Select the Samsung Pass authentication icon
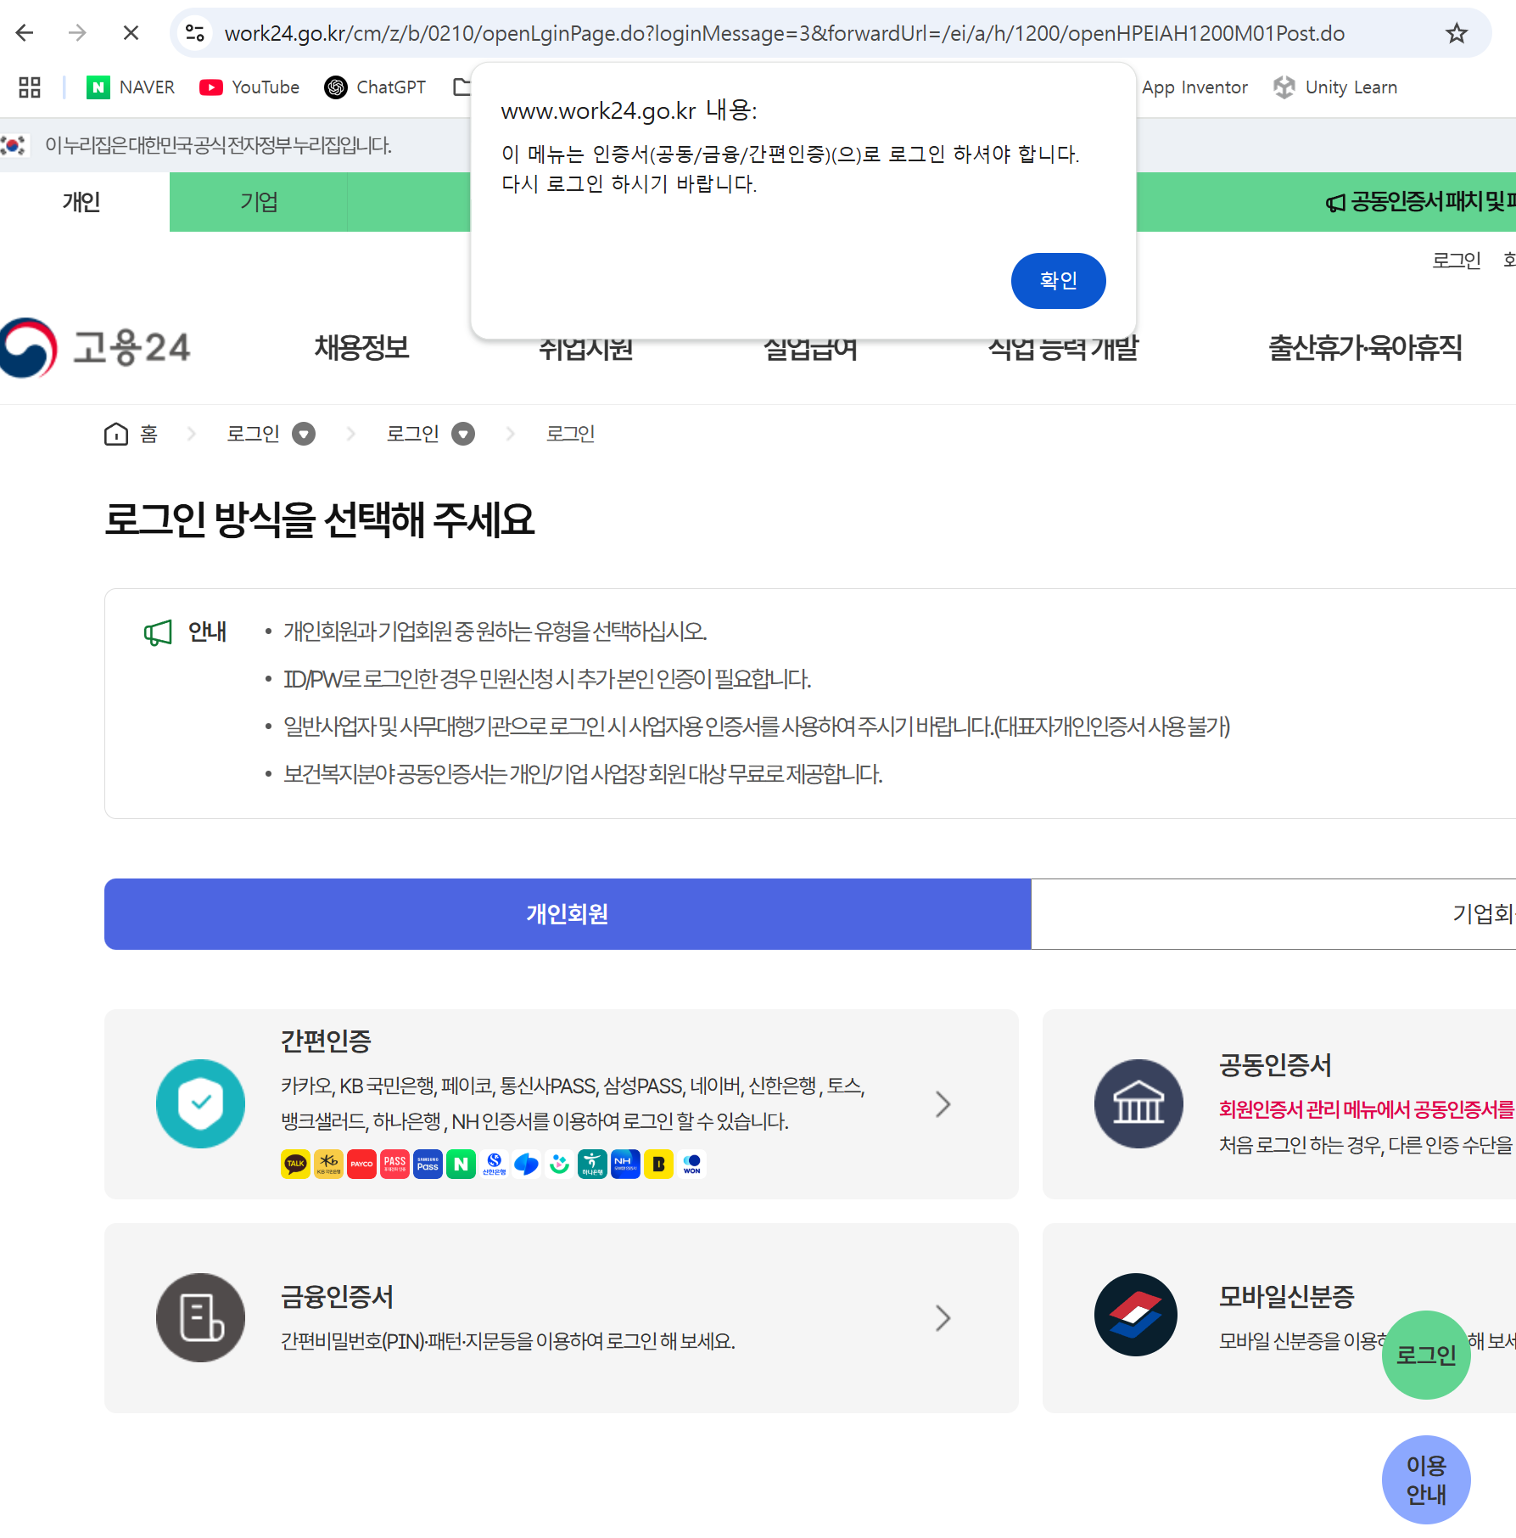 [x=428, y=1164]
